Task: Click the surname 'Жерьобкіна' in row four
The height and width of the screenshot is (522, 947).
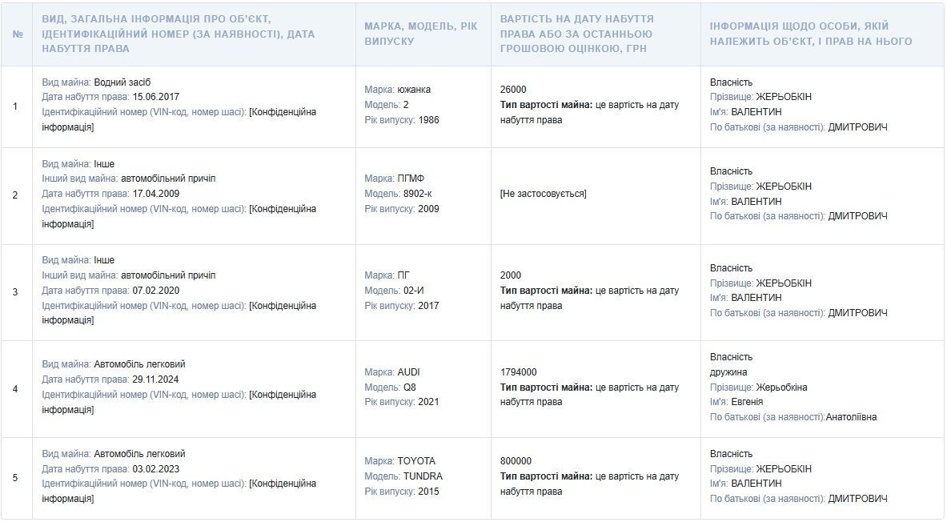Action: pos(781,387)
